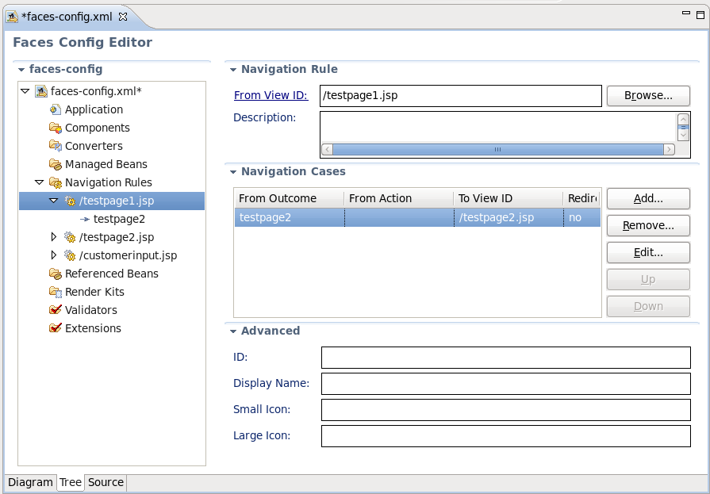The image size is (710, 494).
Task: Click Add to create a navigation case
Action: click(x=648, y=199)
